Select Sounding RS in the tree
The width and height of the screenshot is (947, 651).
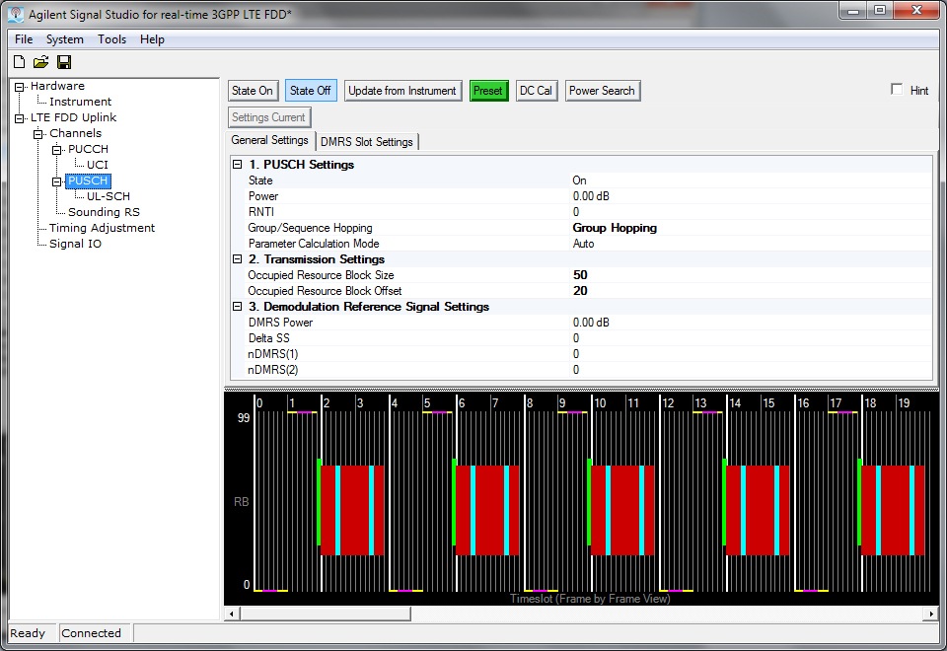pos(104,212)
